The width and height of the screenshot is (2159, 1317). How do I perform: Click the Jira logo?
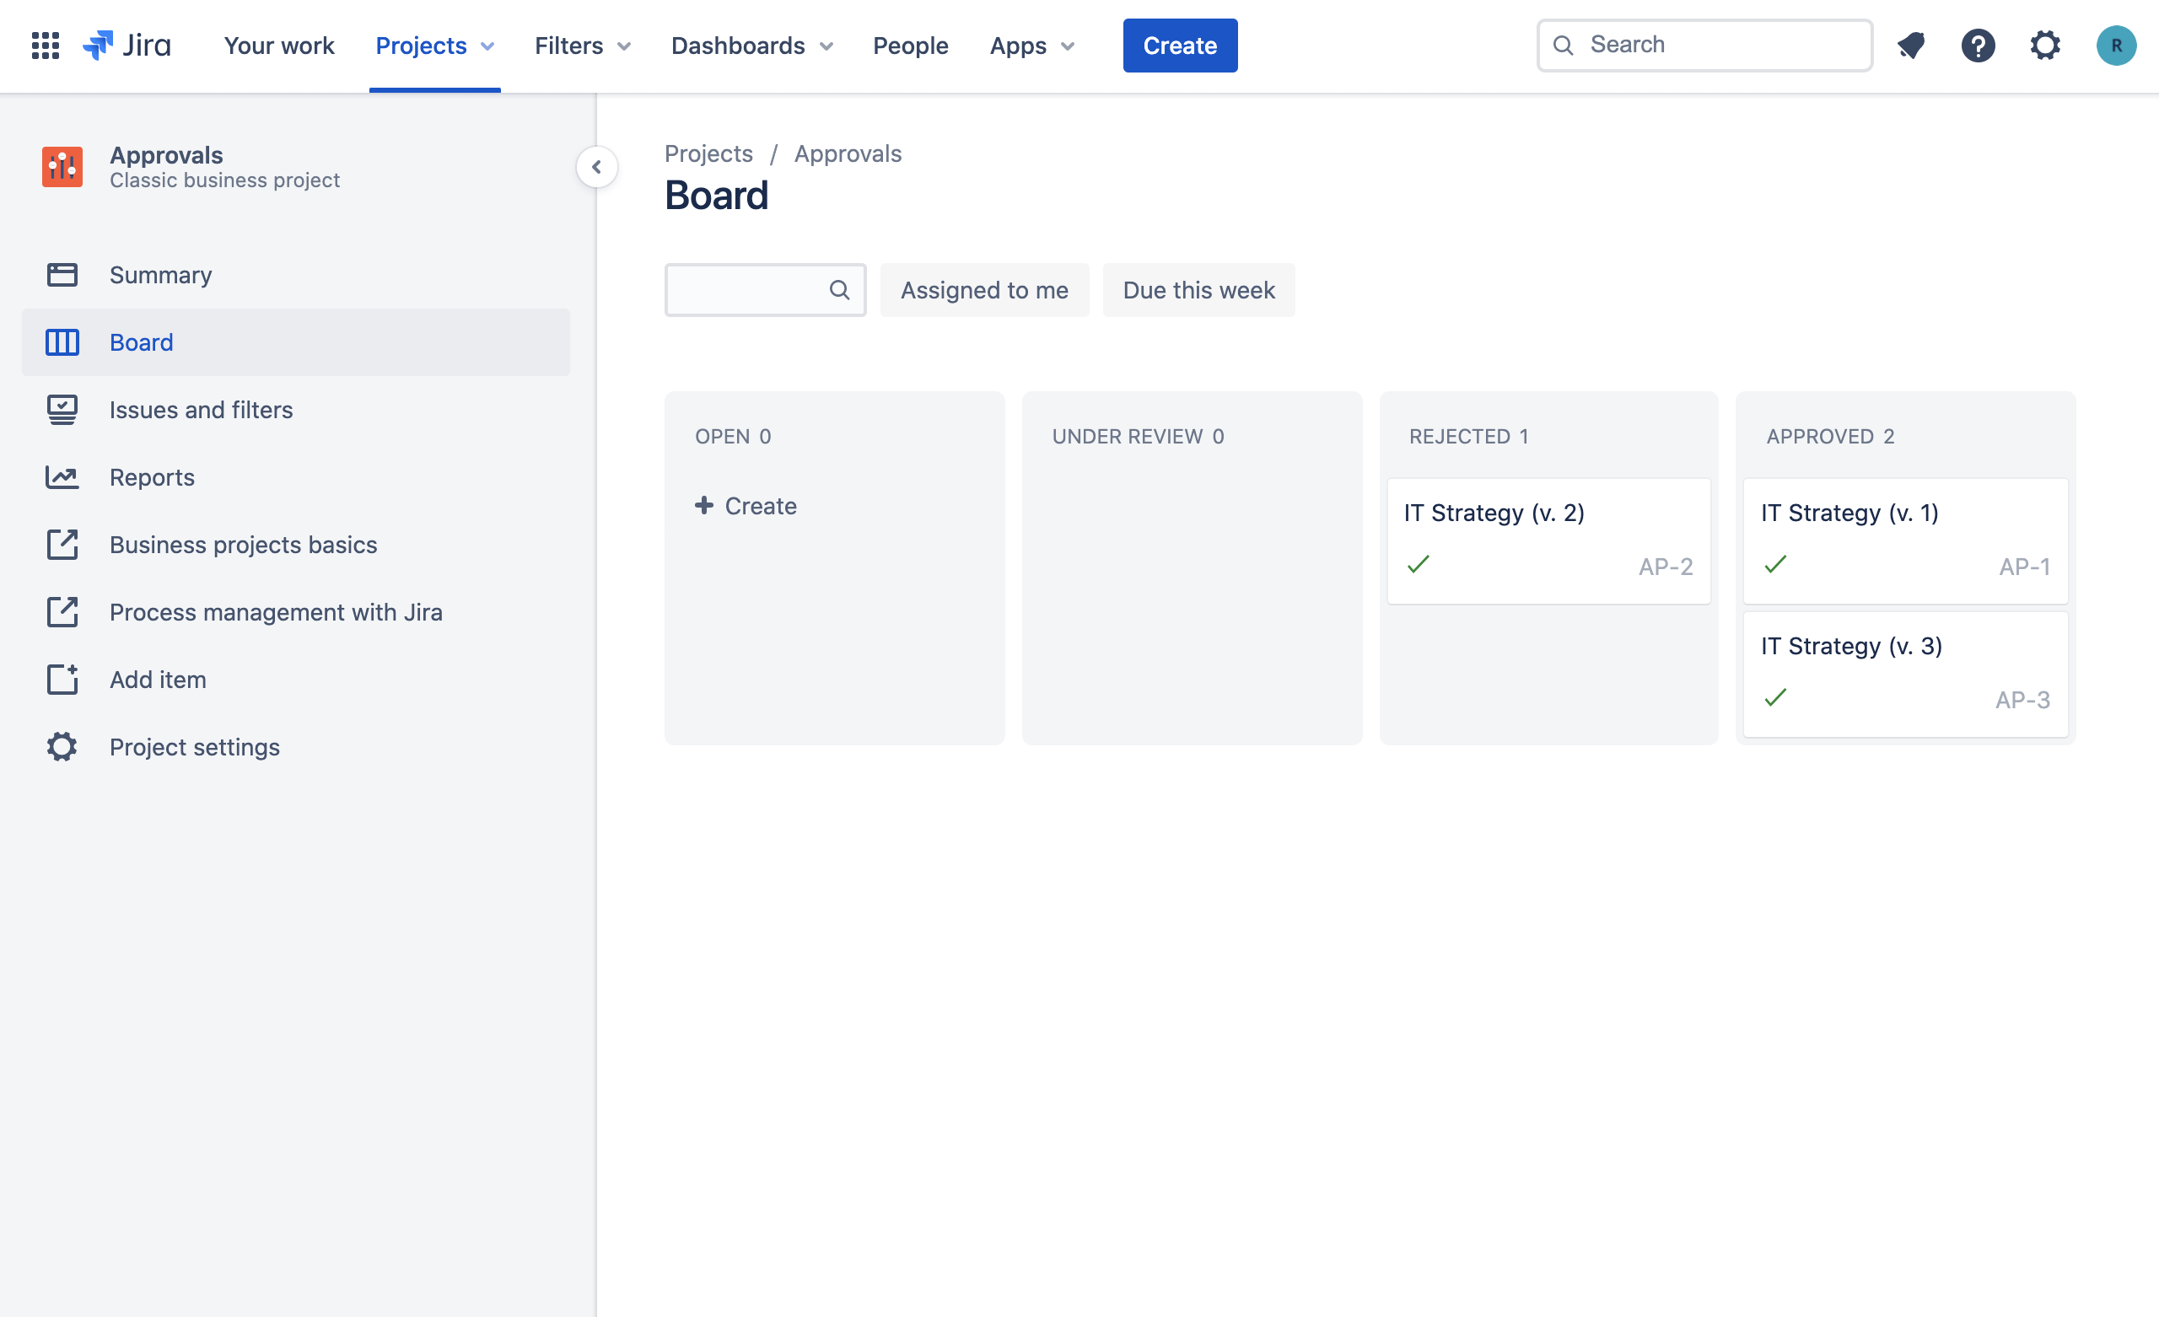(x=127, y=46)
